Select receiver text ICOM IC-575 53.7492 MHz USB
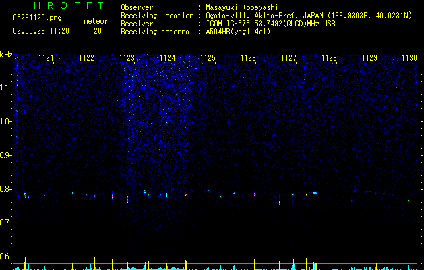This screenshot has width=424, height=270. [x=270, y=24]
